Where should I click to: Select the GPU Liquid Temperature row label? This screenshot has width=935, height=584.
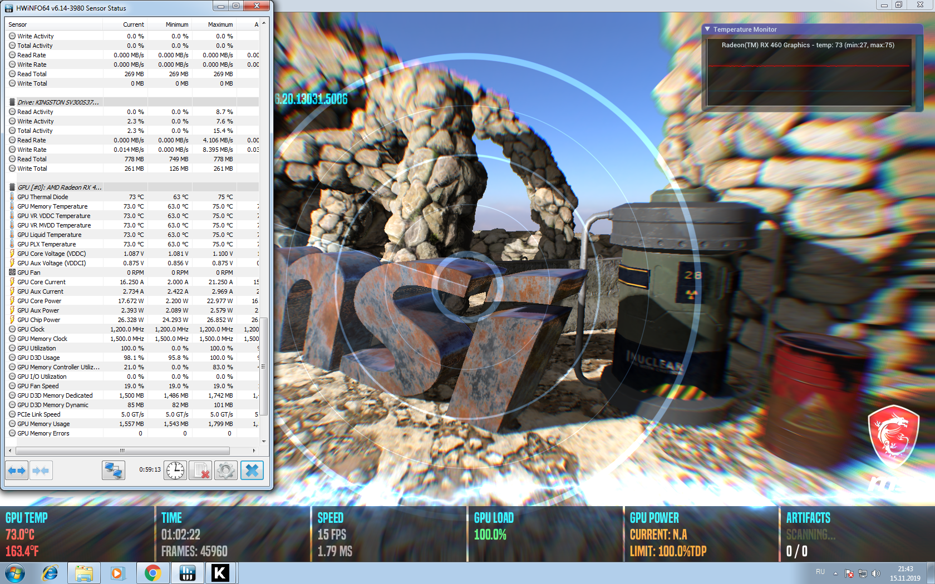pos(49,235)
